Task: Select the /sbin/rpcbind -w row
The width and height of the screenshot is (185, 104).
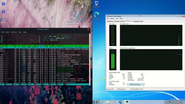Action: click(45, 57)
